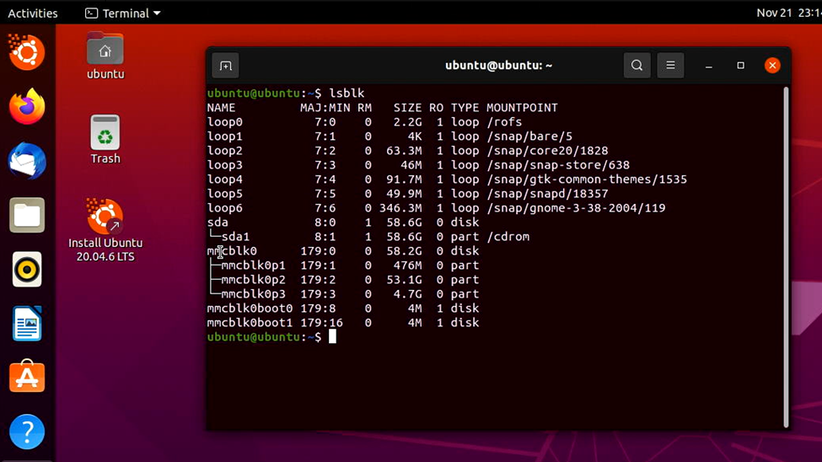Select the Trash icon on desktop
The image size is (822, 462).
coord(105,139)
